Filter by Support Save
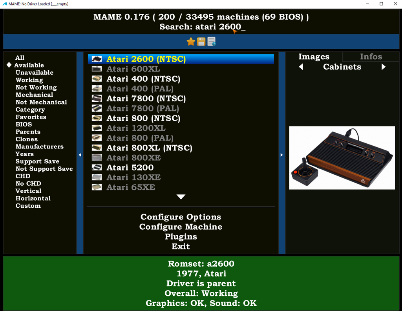The height and width of the screenshot is (311, 402). click(x=37, y=161)
